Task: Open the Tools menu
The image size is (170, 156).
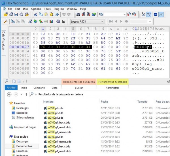Action: (47, 9)
